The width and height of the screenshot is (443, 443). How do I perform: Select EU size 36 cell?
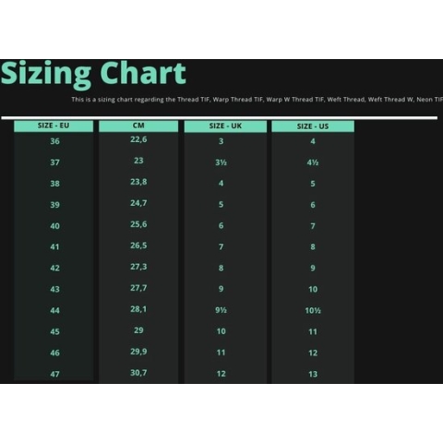[x=54, y=141]
